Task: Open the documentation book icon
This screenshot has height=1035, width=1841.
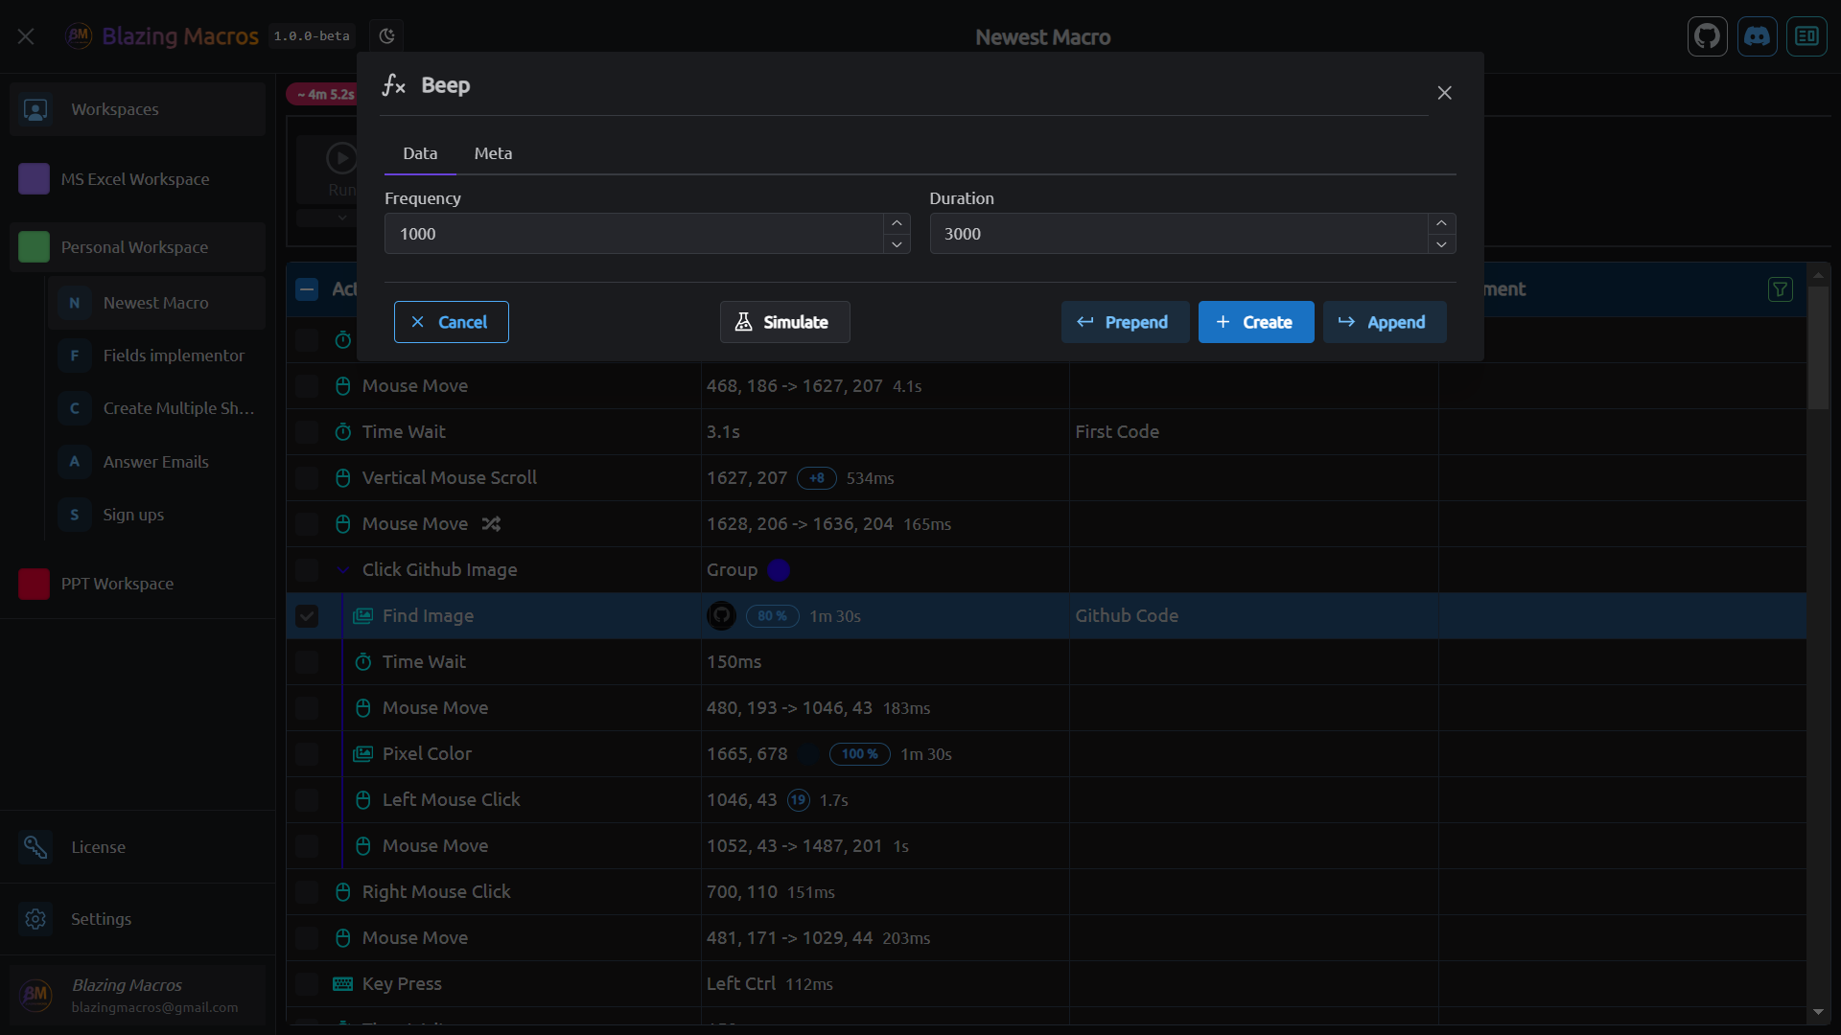Action: 1806,36
